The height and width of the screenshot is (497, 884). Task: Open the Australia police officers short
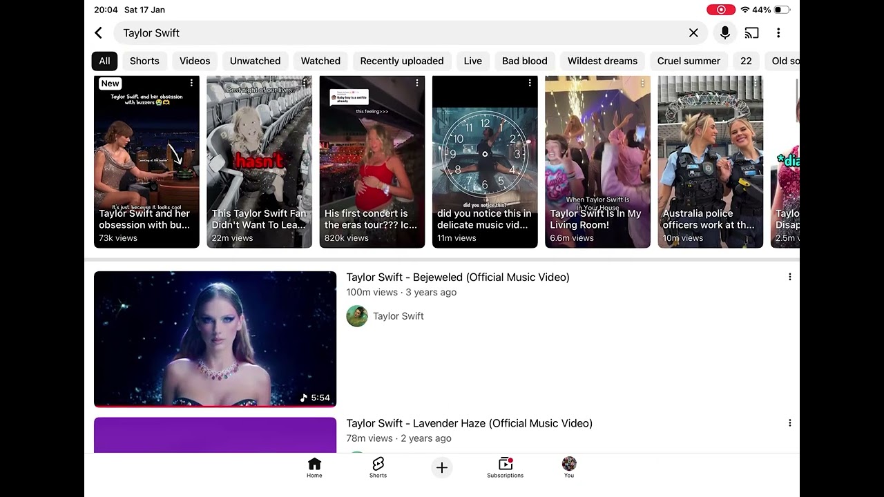710,162
